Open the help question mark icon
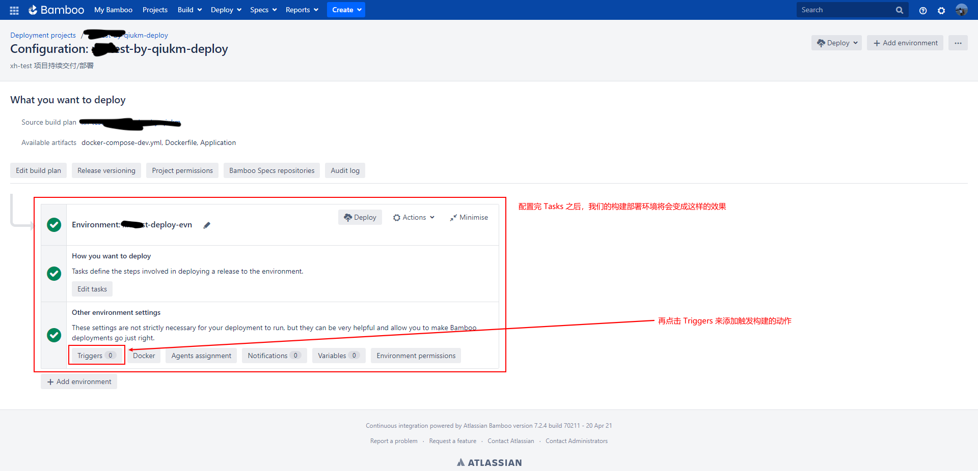 923,10
